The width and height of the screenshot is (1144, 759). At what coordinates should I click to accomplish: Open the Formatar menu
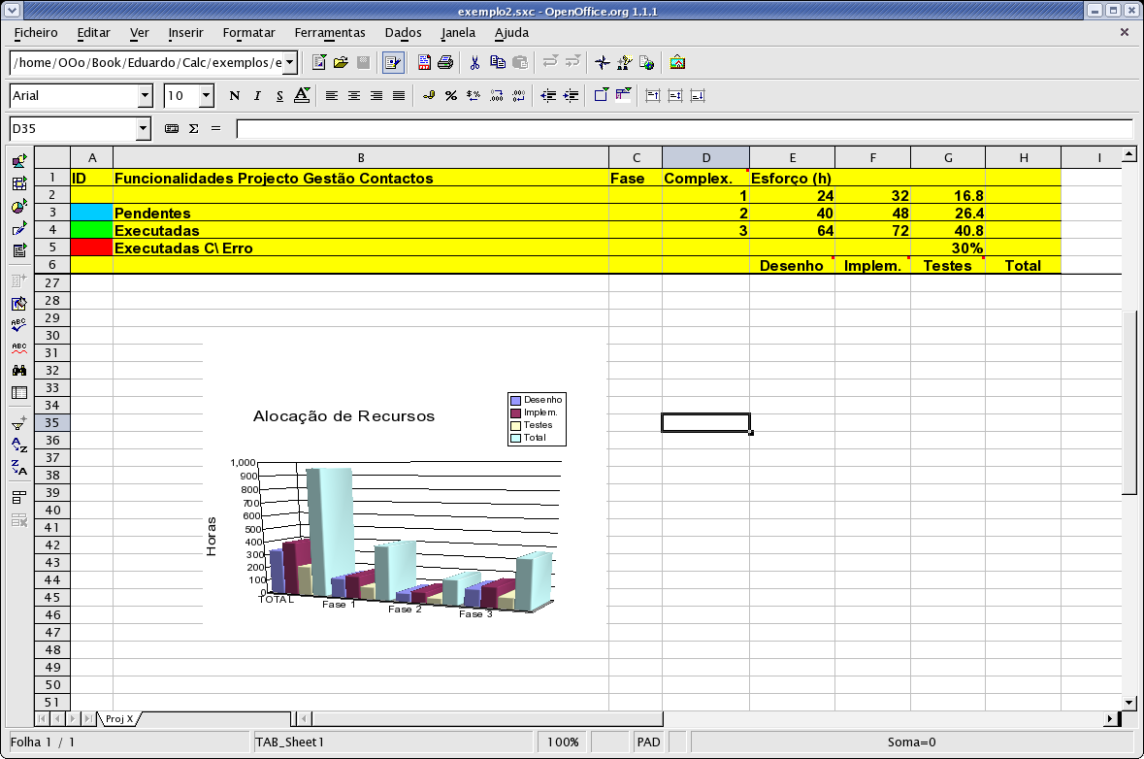[x=248, y=32]
